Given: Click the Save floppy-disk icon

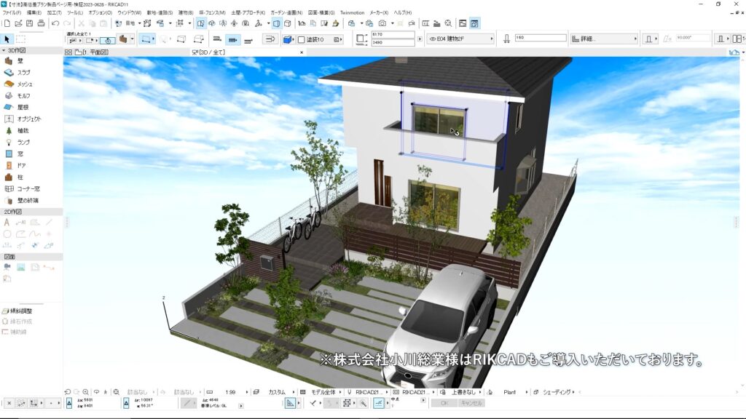Looking at the screenshot, I should coord(29,23).
